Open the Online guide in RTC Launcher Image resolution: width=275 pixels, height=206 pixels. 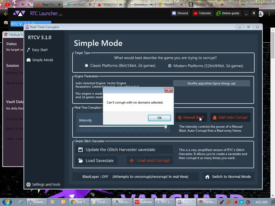click(x=228, y=13)
